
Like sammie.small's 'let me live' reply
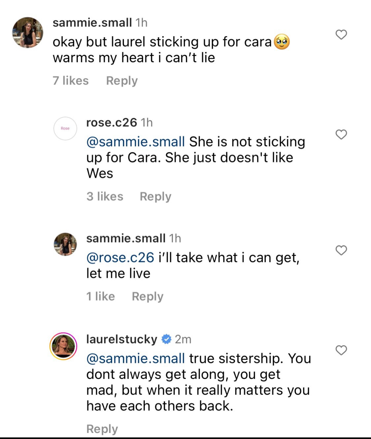tap(341, 250)
